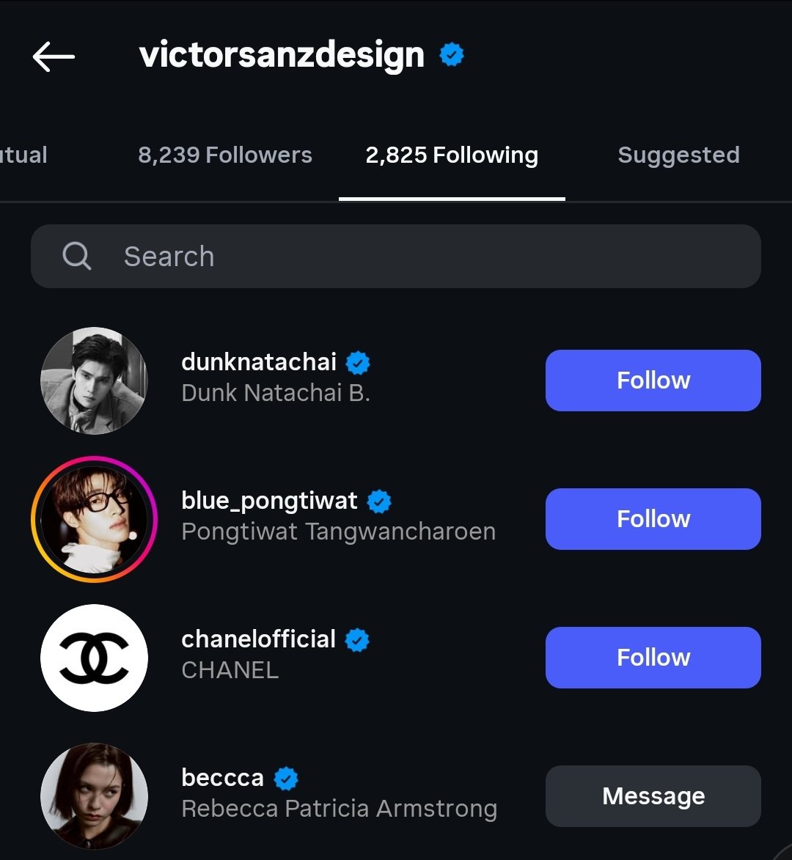This screenshot has width=792, height=860.
Task: Click the verified badge beside dunknatachai
Action: 358,362
